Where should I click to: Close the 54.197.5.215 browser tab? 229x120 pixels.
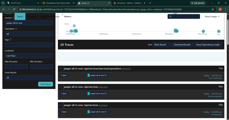[38, 3]
